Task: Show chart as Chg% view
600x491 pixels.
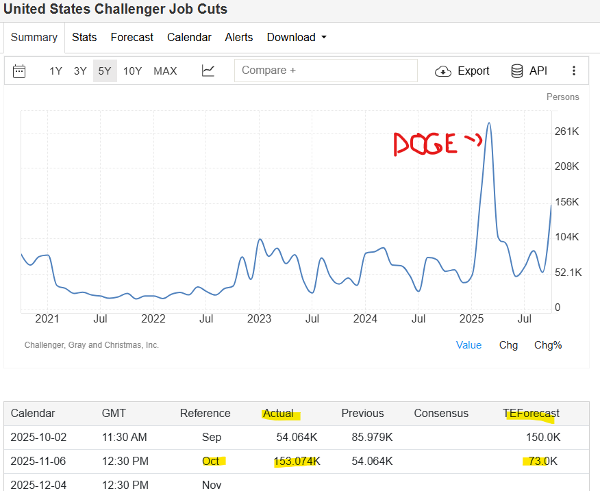Action: pyautogui.click(x=548, y=345)
